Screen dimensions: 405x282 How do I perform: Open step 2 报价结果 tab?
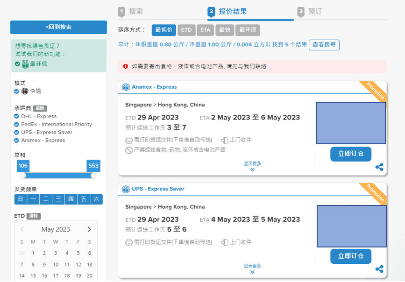click(x=227, y=12)
